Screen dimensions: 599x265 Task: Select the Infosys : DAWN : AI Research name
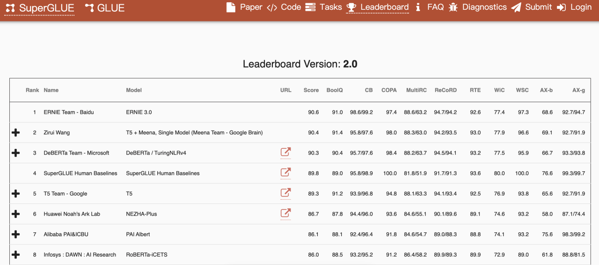click(x=80, y=255)
